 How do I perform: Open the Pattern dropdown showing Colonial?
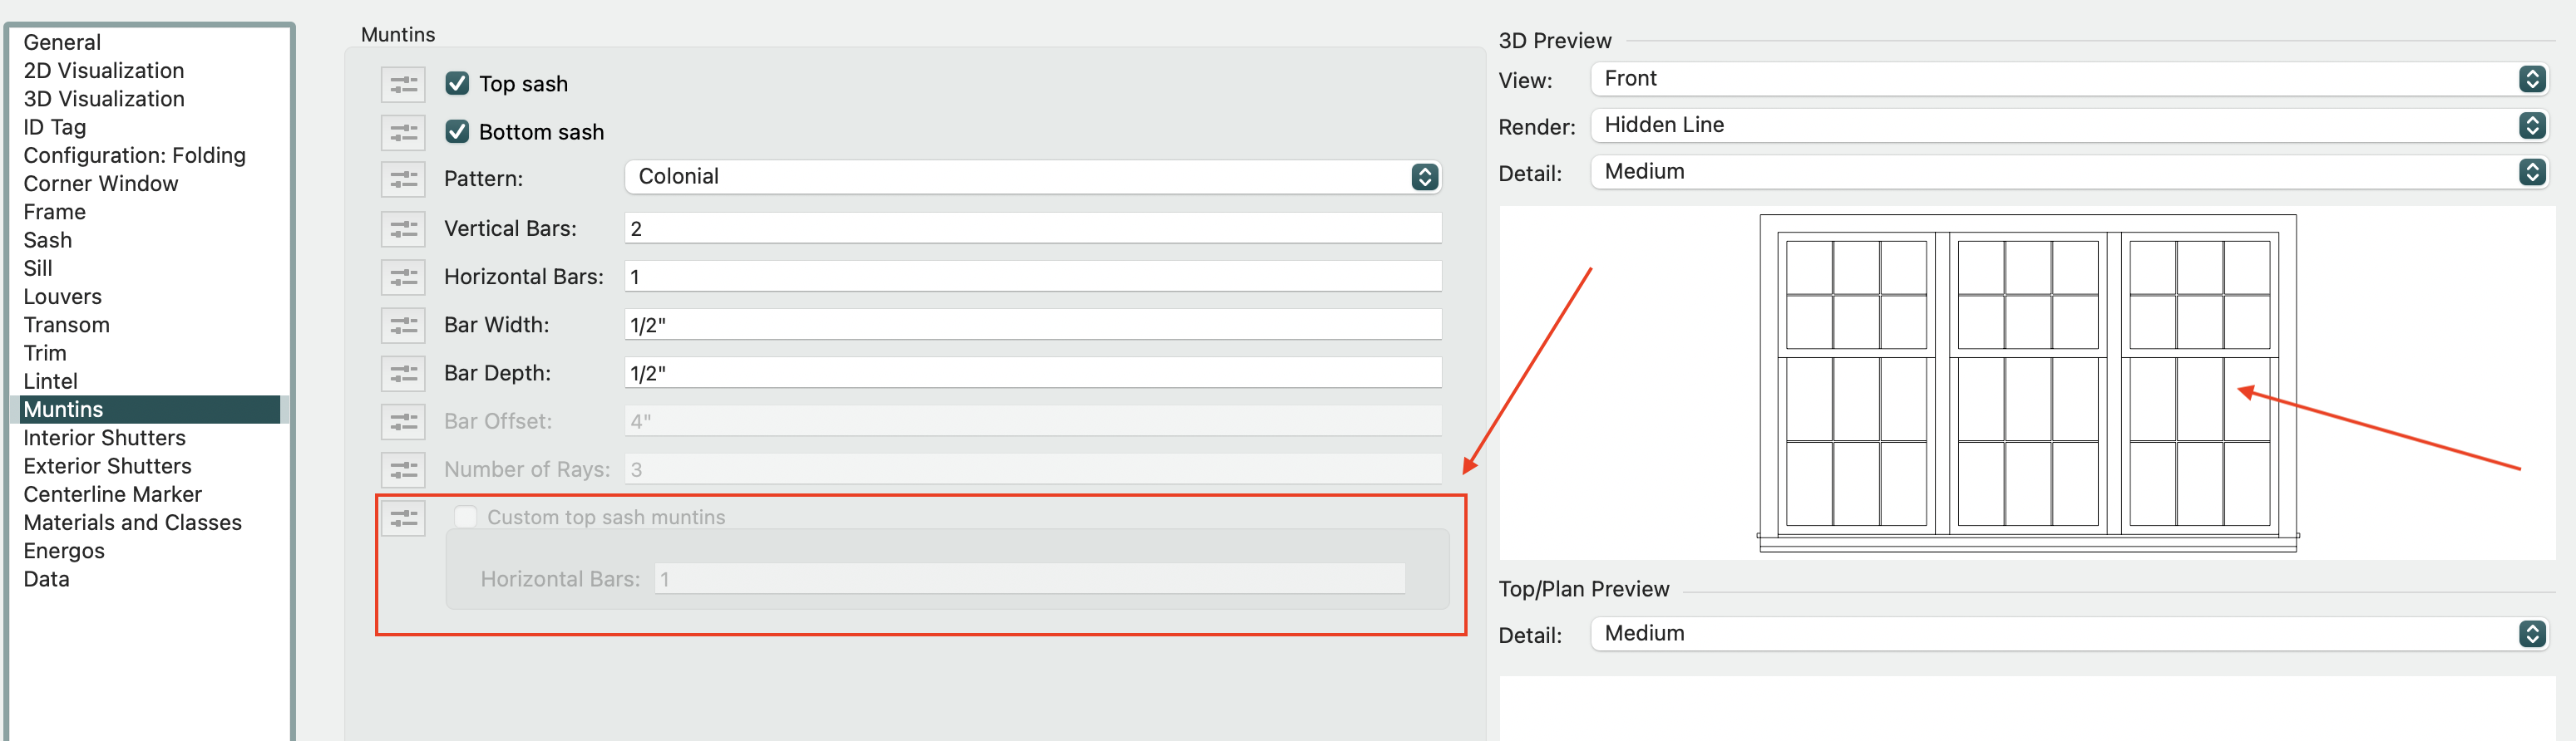point(1032,177)
